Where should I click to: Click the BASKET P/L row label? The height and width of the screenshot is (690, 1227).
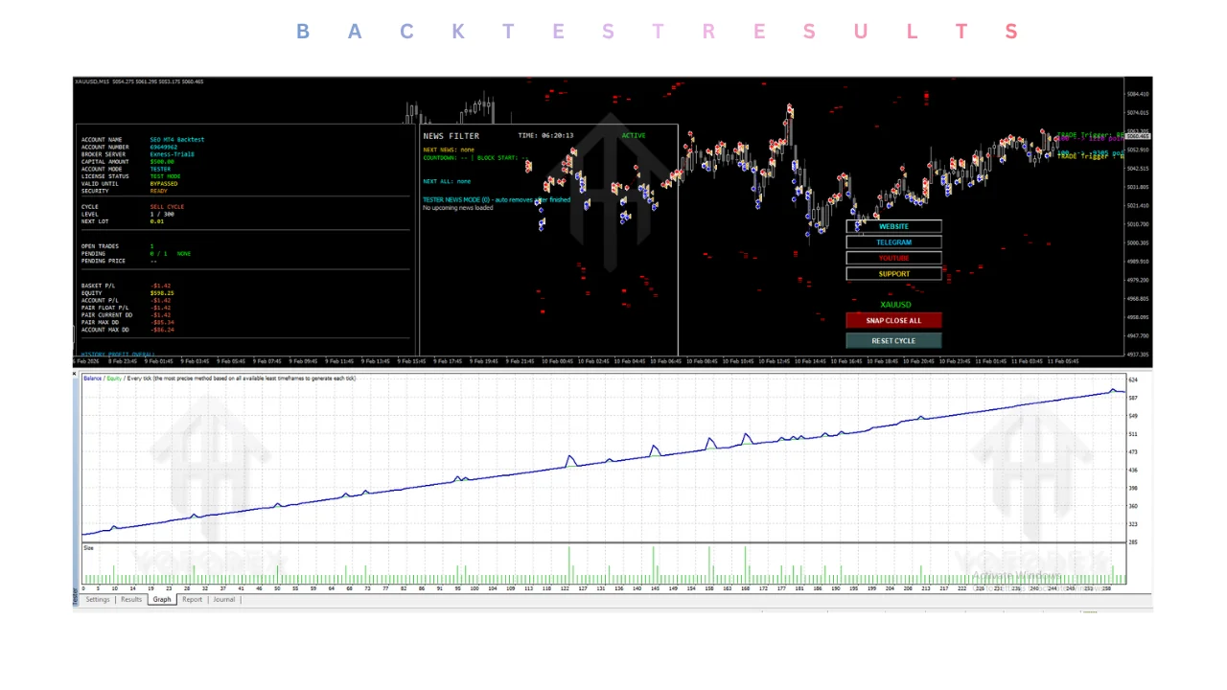pos(99,286)
